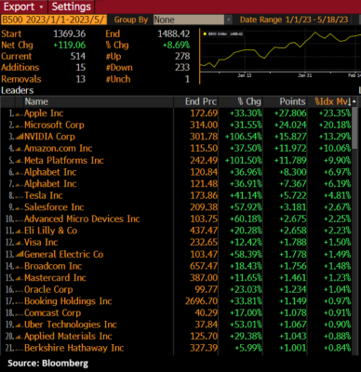Click the Leaders section heading
361x372 pixels.
[18, 90]
